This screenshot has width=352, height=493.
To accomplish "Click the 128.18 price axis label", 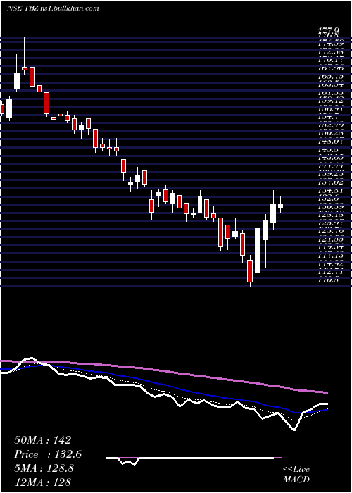I will (x=331, y=215).
